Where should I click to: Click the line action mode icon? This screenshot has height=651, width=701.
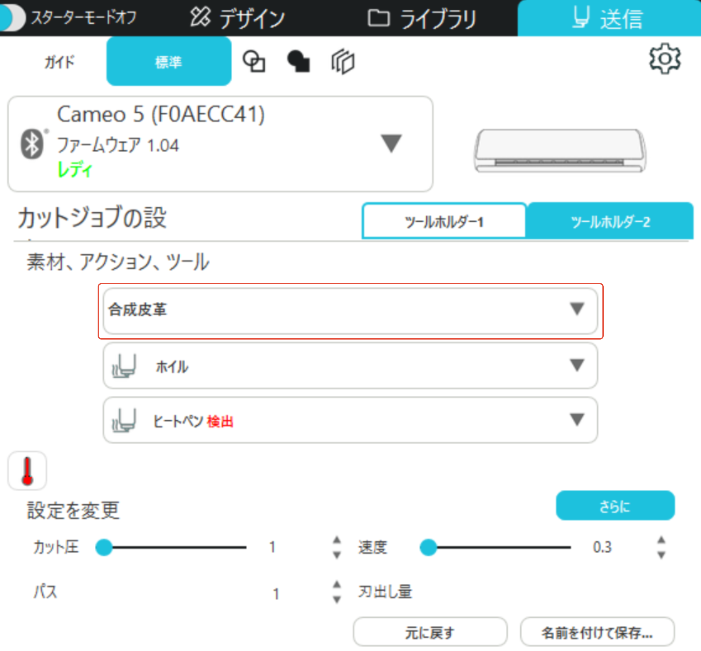tap(254, 62)
